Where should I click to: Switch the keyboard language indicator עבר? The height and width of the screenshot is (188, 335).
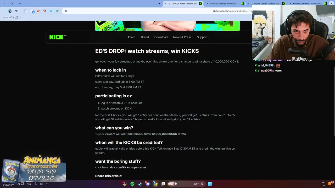[x=29, y=184]
